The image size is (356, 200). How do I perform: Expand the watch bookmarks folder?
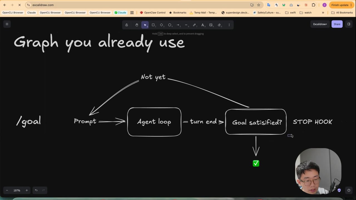click(305, 12)
